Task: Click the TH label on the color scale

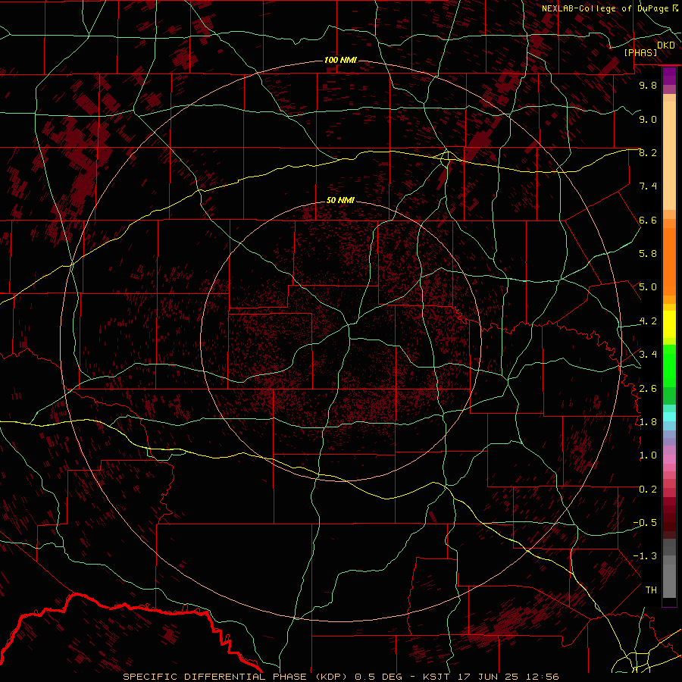Action: click(x=651, y=590)
